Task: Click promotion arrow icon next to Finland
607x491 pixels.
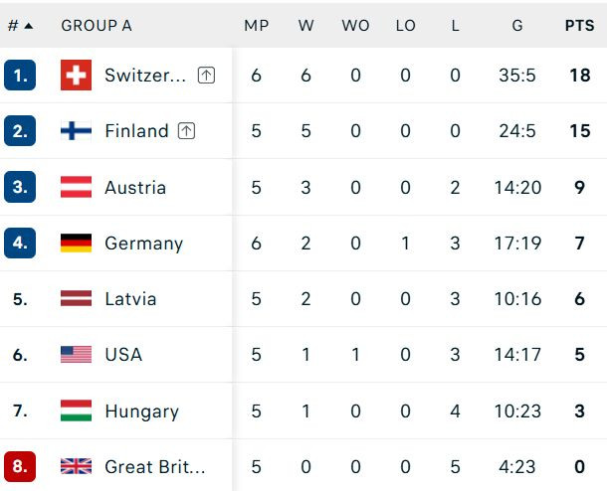Action: point(186,130)
